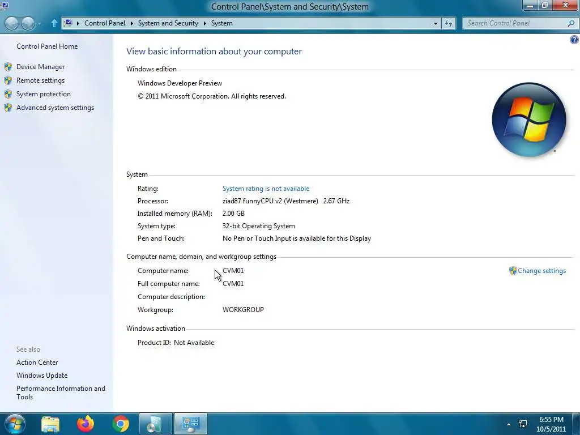580x435 pixels.
Task: Open Help with the question mark icon
Action: (x=574, y=40)
